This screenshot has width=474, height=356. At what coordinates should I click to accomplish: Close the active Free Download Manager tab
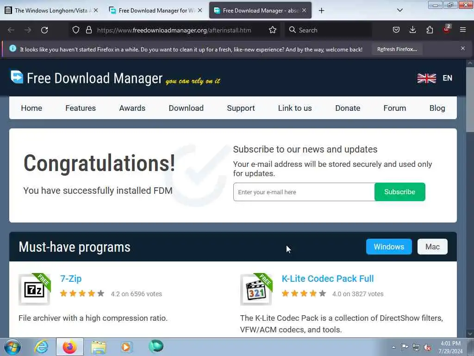point(304,10)
